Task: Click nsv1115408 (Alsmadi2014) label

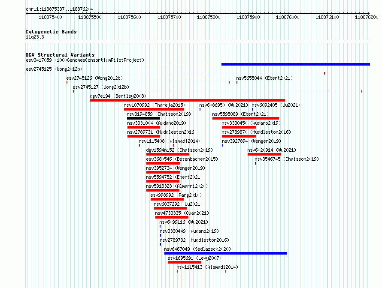Action: (170, 141)
